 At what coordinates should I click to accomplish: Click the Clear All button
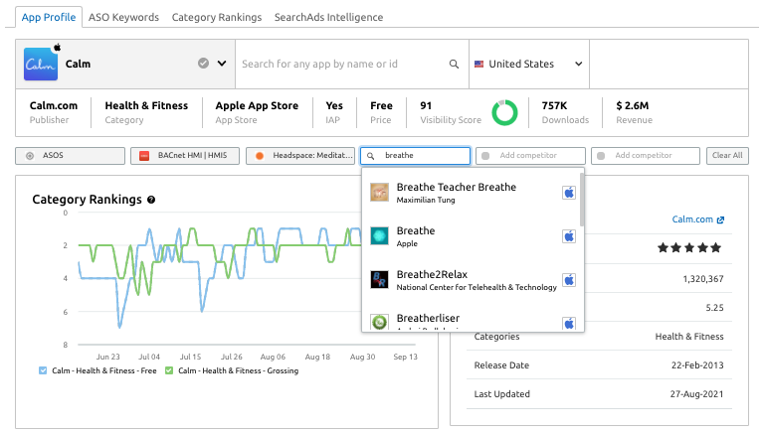point(727,156)
